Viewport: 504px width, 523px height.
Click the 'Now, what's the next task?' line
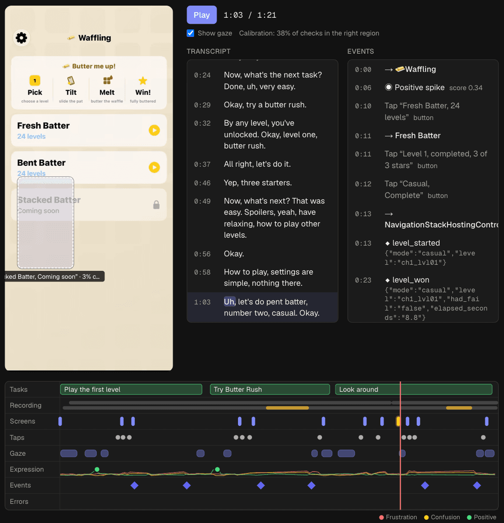click(x=262, y=81)
